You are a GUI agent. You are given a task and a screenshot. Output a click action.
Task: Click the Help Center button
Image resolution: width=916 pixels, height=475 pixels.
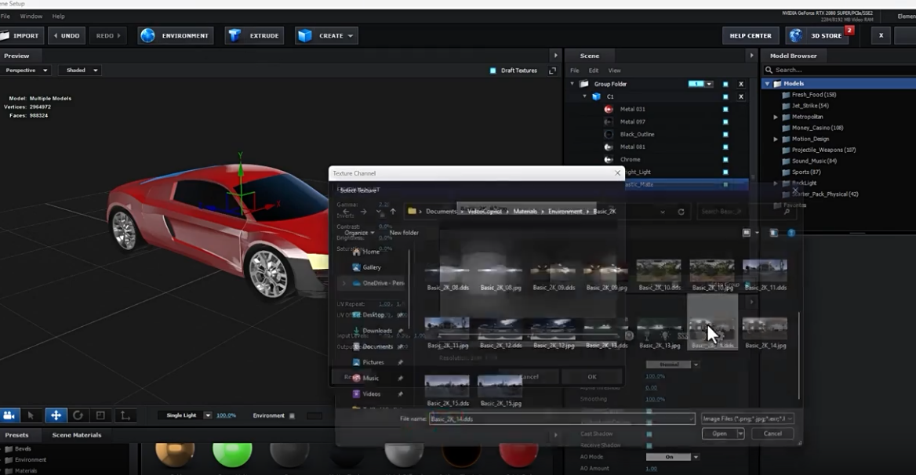pyautogui.click(x=750, y=35)
